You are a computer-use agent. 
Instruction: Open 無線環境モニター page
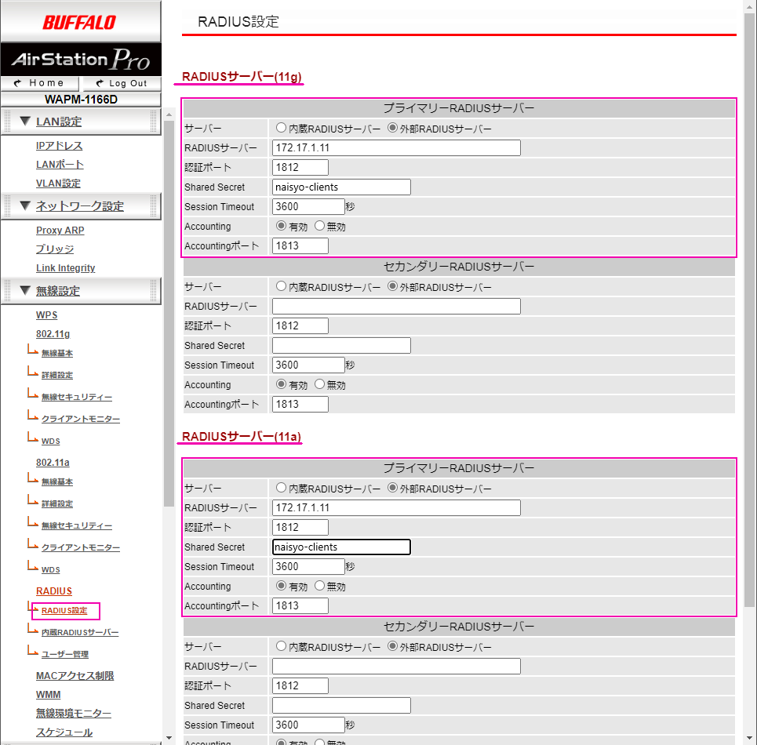(x=74, y=713)
